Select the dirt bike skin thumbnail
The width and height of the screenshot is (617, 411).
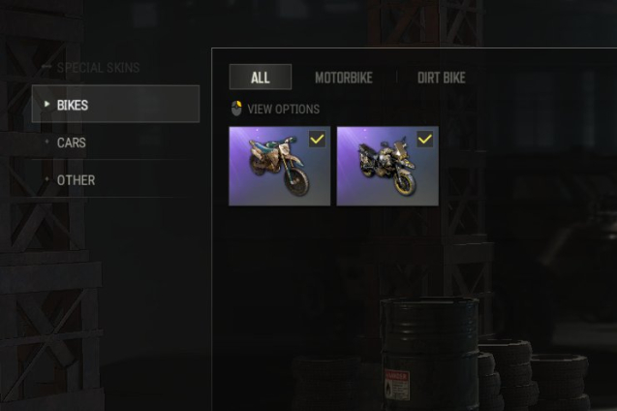point(280,166)
